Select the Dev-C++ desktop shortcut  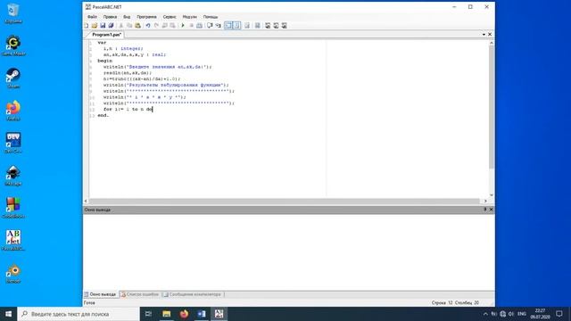click(x=13, y=143)
